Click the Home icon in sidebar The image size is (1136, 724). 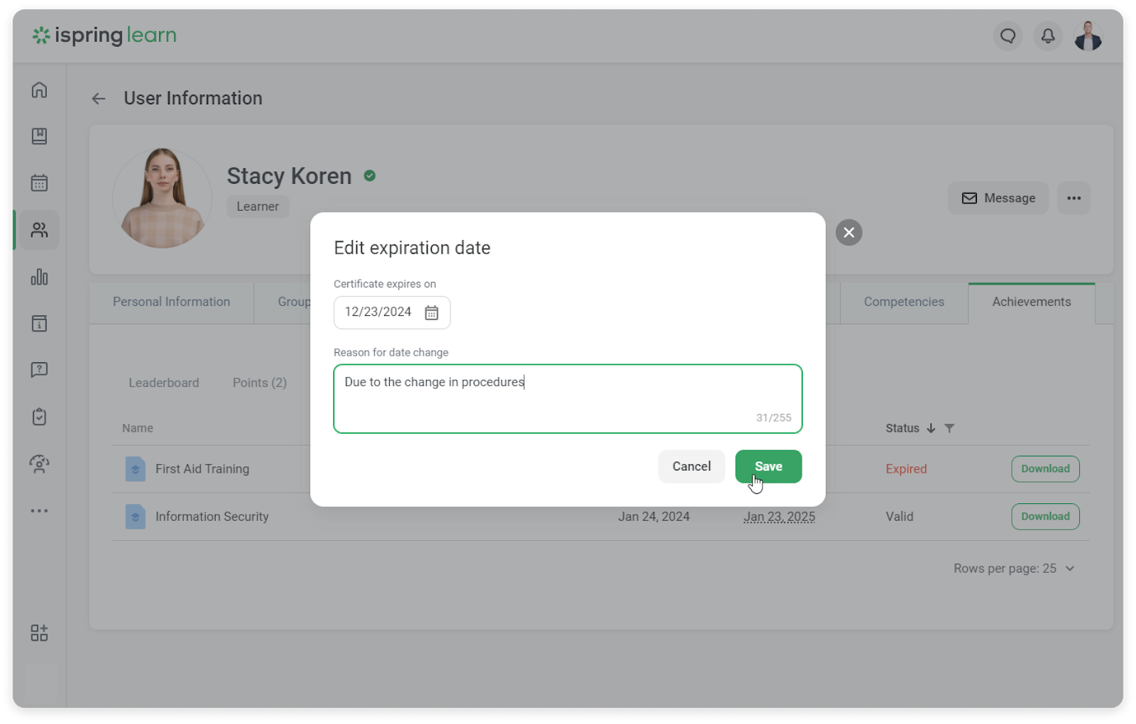[x=39, y=90]
